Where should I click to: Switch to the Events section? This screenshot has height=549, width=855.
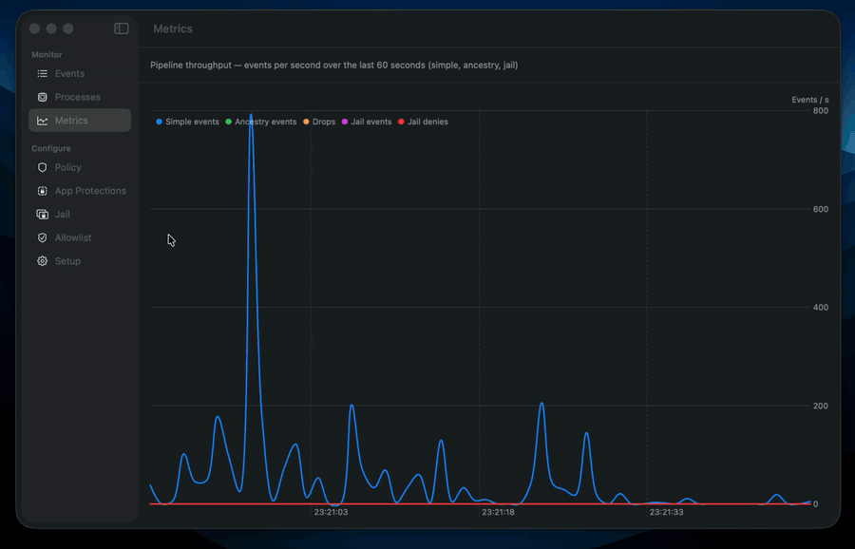66,73
